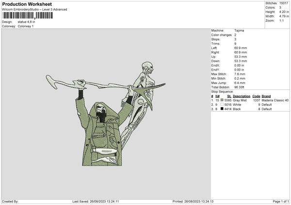The width and height of the screenshot is (291, 205).
Task: Click the Stops value 3
Action: (x=235, y=39)
